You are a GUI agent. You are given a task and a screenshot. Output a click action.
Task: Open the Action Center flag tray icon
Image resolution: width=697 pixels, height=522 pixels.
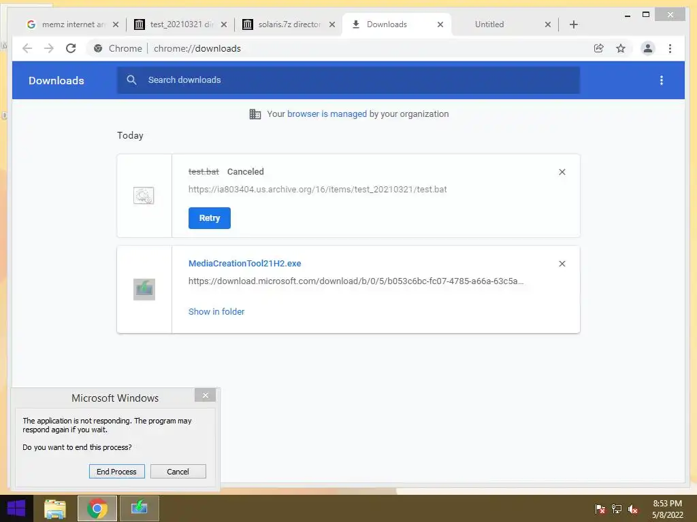click(600, 509)
